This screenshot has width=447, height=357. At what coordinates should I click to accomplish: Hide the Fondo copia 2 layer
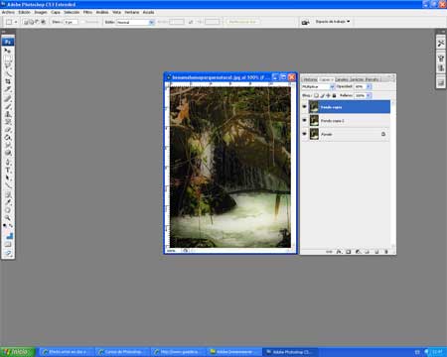pyautogui.click(x=305, y=120)
